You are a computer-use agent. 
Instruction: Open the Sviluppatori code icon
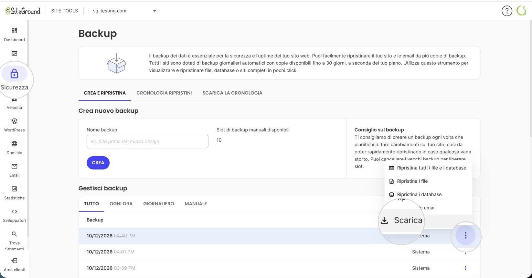pos(14,211)
